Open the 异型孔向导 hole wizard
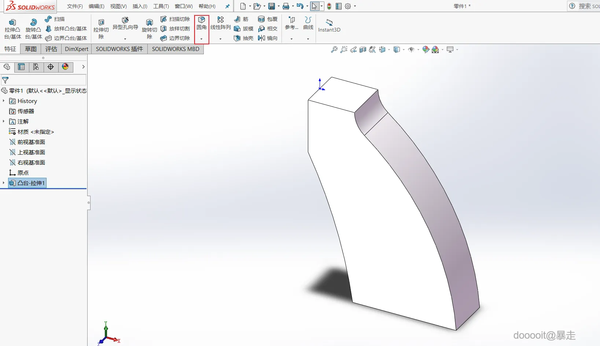The width and height of the screenshot is (600, 346). pyautogui.click(x=125, y=23)
